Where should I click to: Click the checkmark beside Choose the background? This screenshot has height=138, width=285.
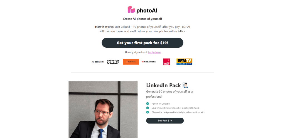[148, 112]
